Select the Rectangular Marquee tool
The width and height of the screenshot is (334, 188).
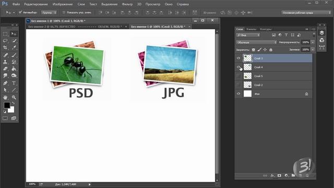click(x=5, y=34)
